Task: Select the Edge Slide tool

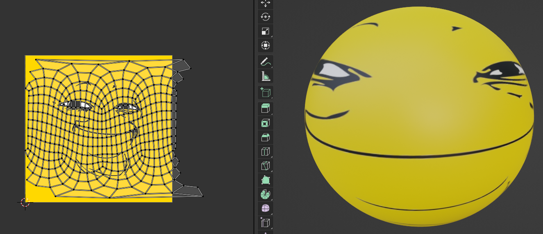Action: (265, 223)
